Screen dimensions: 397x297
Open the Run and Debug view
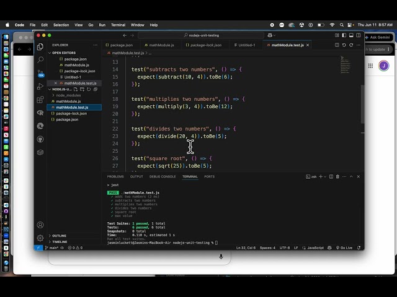(40, 87)
